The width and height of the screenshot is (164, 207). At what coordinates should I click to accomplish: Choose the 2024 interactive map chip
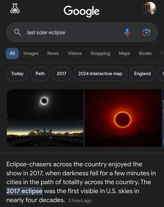click(100, 74)
